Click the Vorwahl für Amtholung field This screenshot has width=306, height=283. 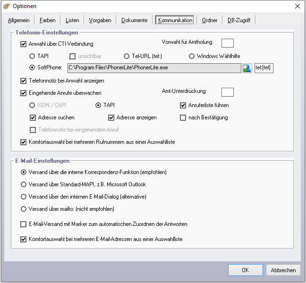tap(227, 43)
